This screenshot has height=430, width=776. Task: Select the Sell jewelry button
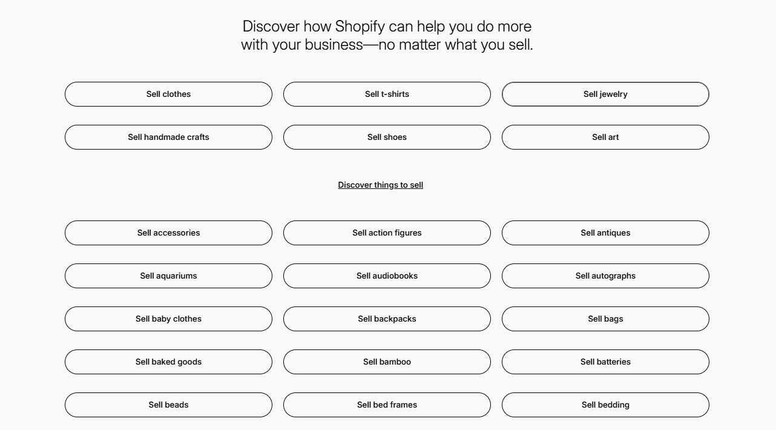pyautogui.click(x=605, y=94)
